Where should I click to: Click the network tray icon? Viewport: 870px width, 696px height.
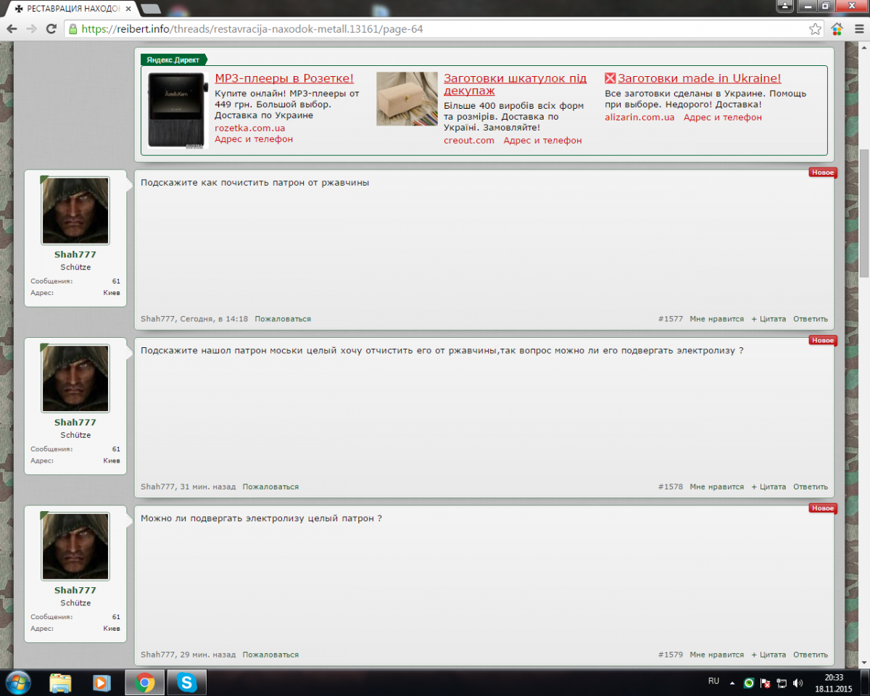tap(782, 683)
